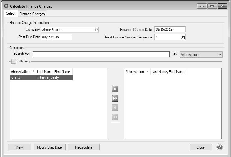Open the search By Abbreviation dropdown
The height and width of the screenshot is (157, 231).
coord(201,55)
